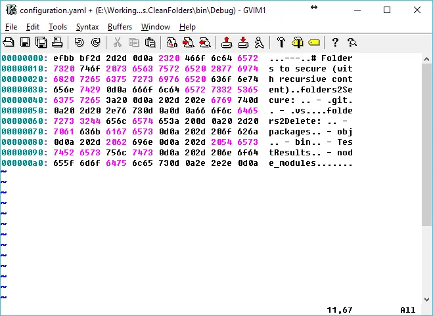Screen dimensions: 433x316
Task: Click ASCII text 'tResults.. - nod'
Action: pyautogui.click(x=311, y=153)
